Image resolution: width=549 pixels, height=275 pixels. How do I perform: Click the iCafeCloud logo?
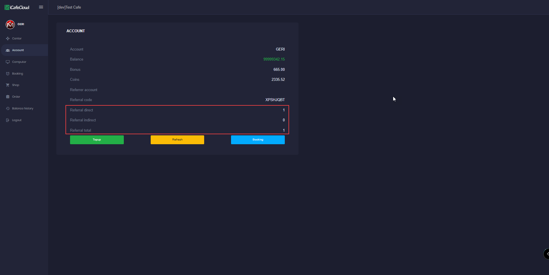click(x=17, y=7)
